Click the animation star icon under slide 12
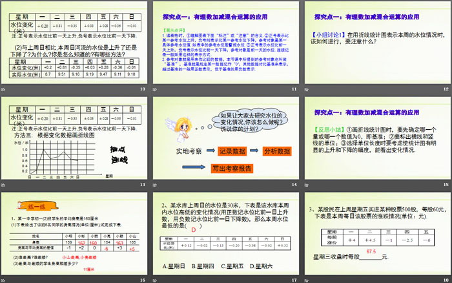This screenshot has width=452, height=283. 307,89
